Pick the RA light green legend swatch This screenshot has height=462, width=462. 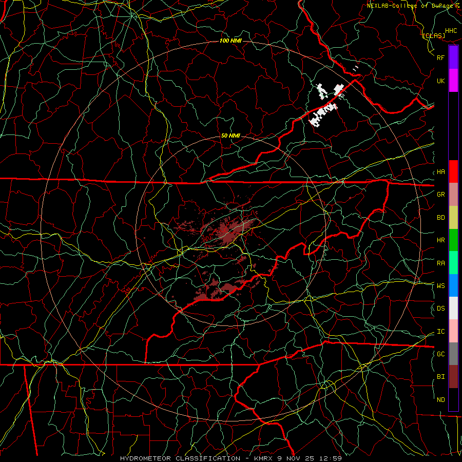point(453,263)
